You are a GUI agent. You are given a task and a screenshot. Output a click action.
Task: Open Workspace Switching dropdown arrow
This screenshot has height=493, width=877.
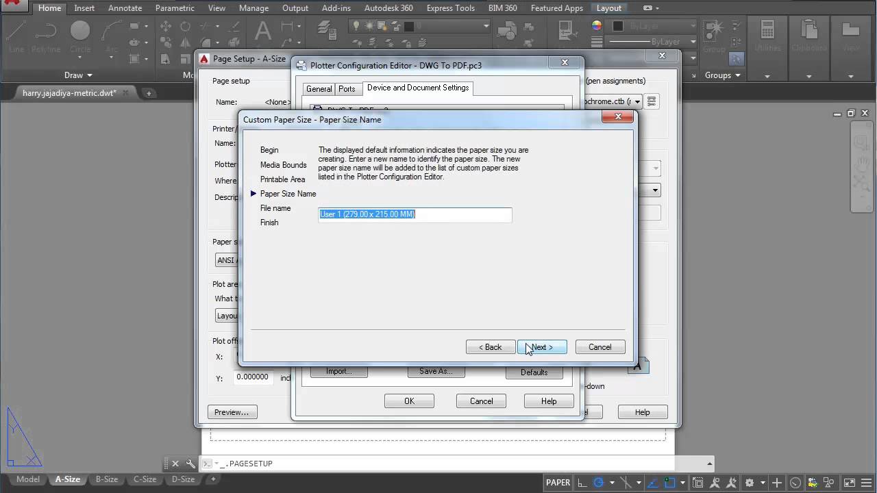762,483
